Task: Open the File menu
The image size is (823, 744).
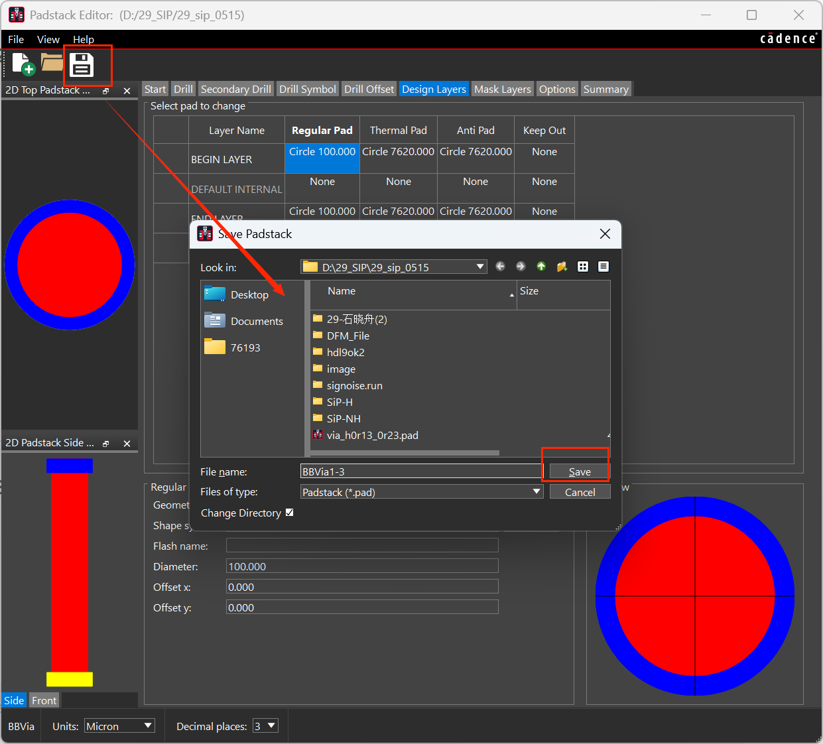Action: 16,39
